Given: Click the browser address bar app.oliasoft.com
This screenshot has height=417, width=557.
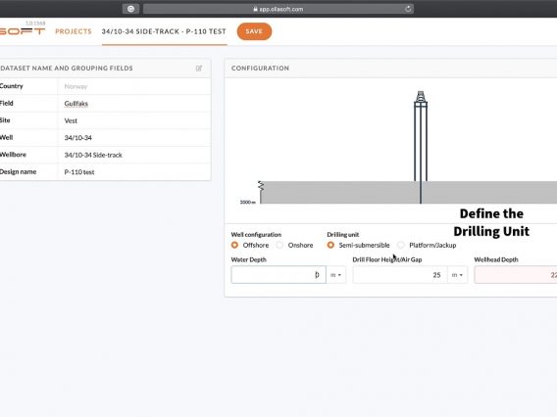Looking at the screenshot, I should pyautogui.click(x=278, y=9).
